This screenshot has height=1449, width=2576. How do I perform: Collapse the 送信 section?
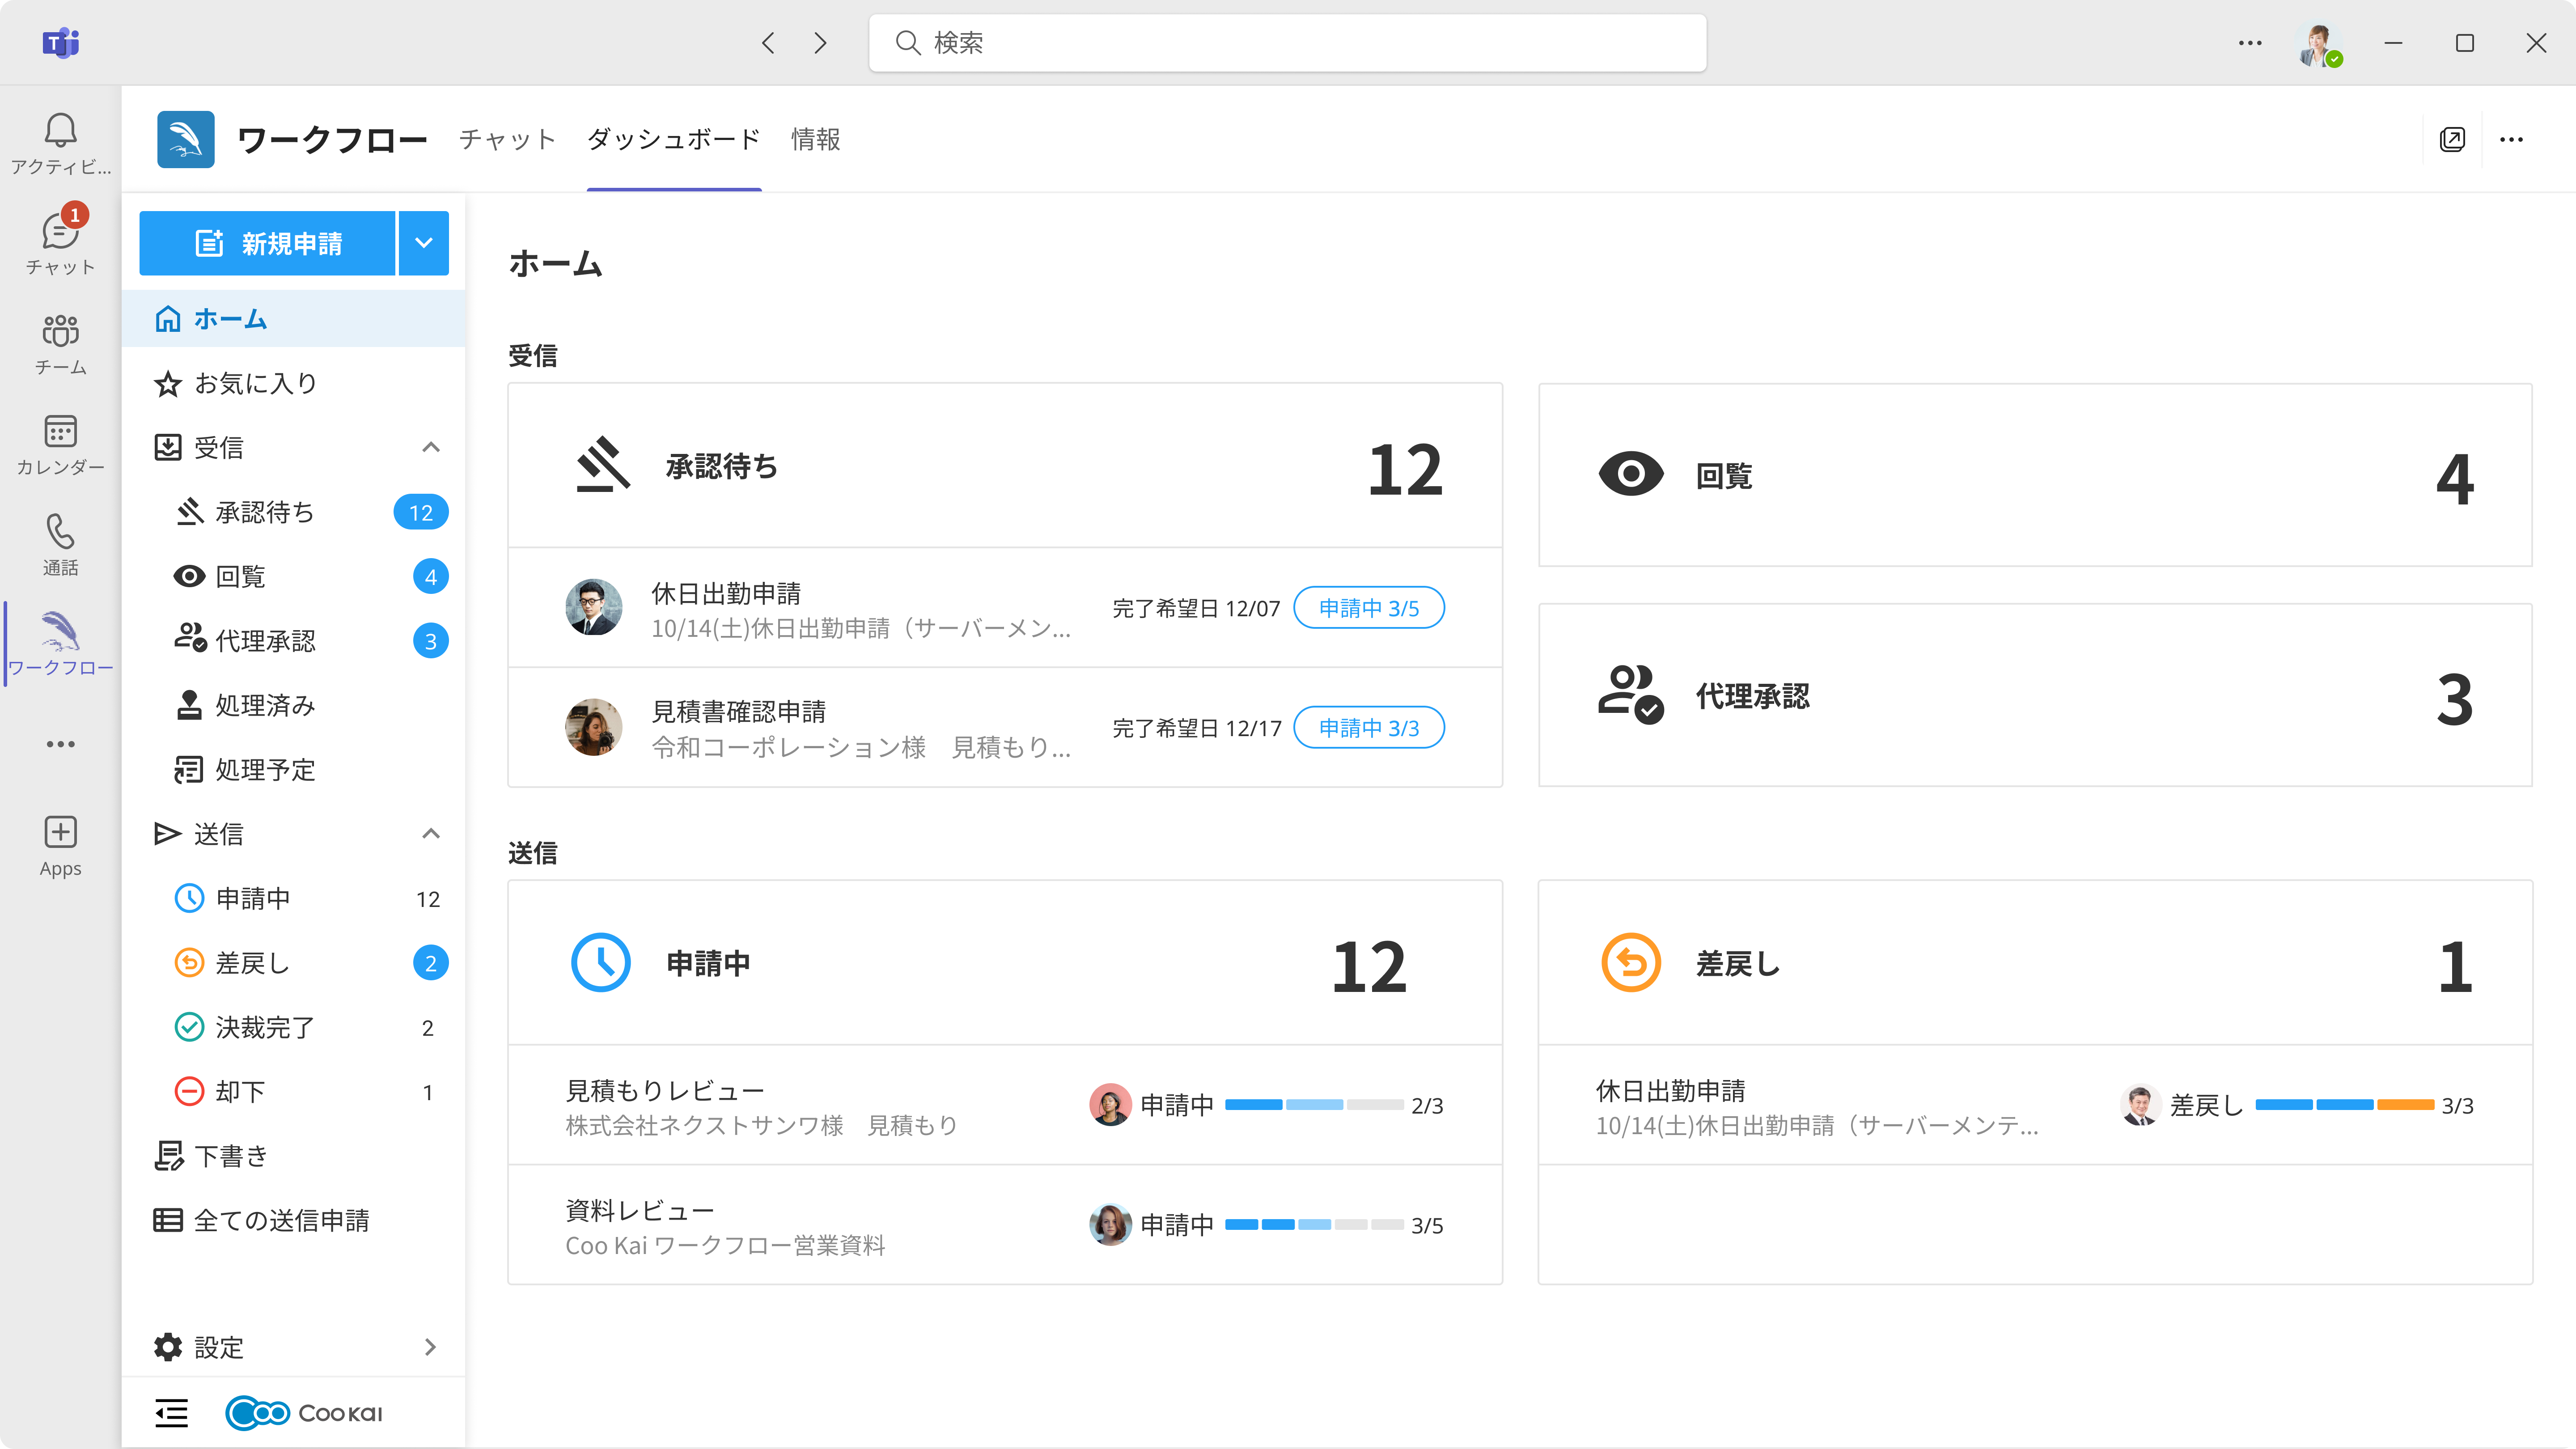coord(431,833)
